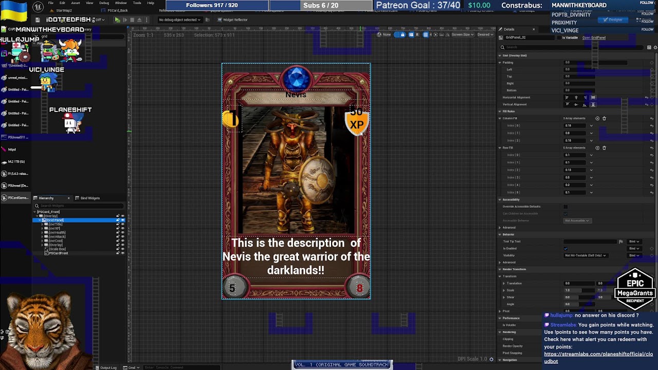Click the Play (compile run) green arrow
This screenshot has width=658, height=370.
point(117,20)
